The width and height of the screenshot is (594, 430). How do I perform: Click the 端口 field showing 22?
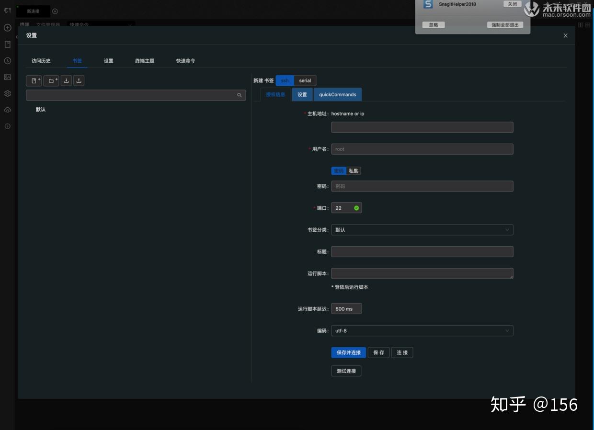tap(346, 208)
